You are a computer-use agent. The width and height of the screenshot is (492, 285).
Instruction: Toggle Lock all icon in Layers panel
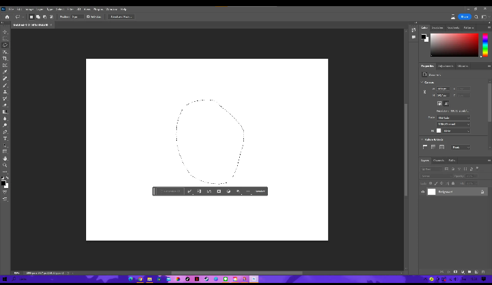[x=453, y=183]
